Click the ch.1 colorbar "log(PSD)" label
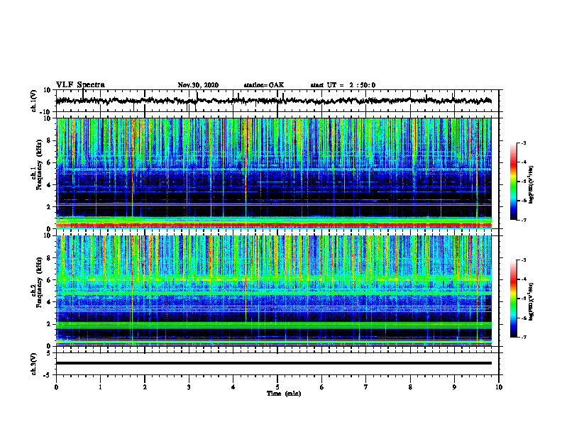 (x=531, y=185)
